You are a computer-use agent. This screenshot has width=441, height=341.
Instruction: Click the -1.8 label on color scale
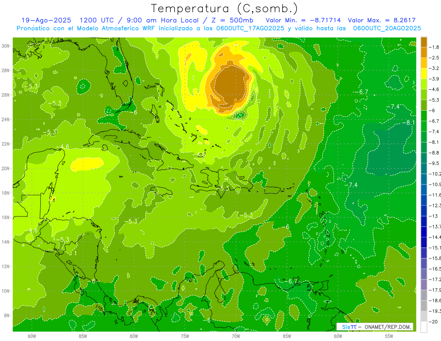pos(434,47)
